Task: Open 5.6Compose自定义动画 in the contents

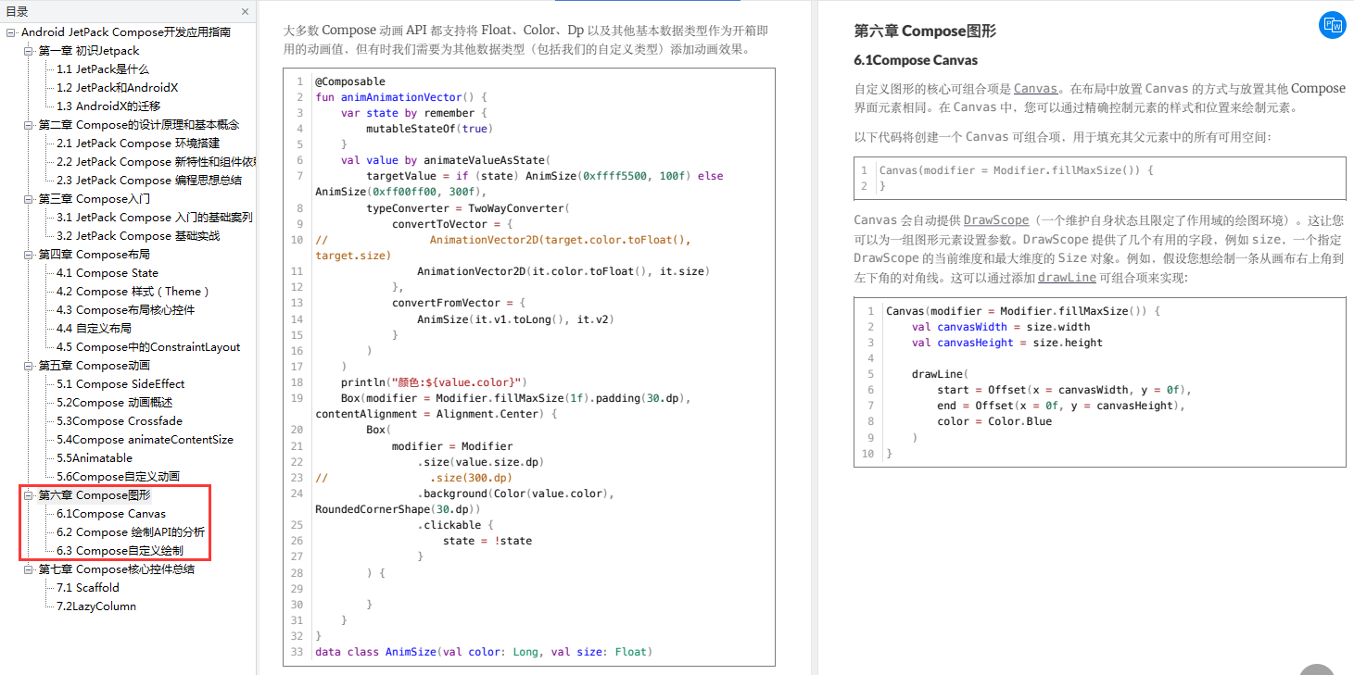Action: [x=118, y=477]
